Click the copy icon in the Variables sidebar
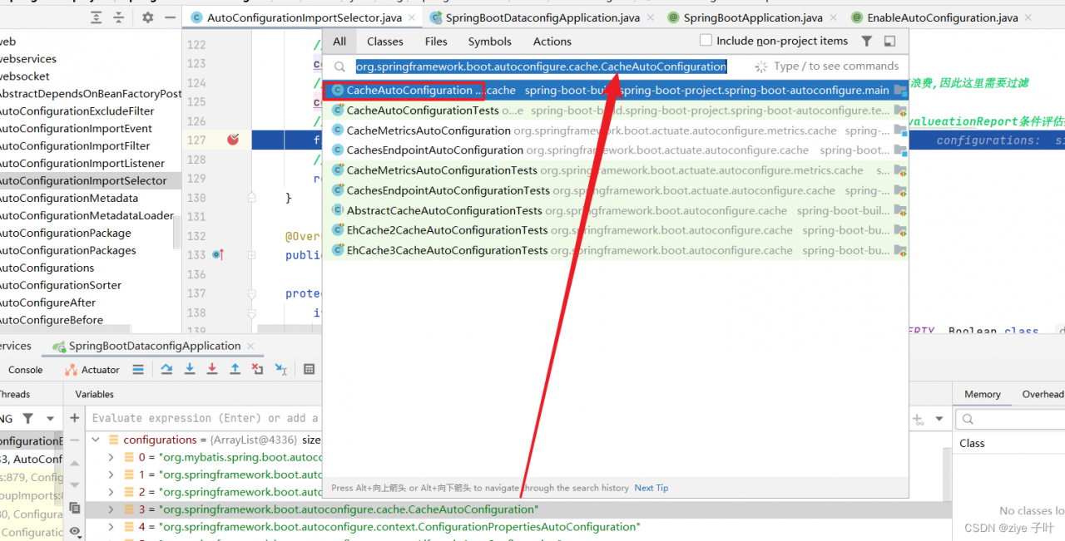Viewport: 1065px width, 541px height. pyautogui.click(x=75, y=508)
